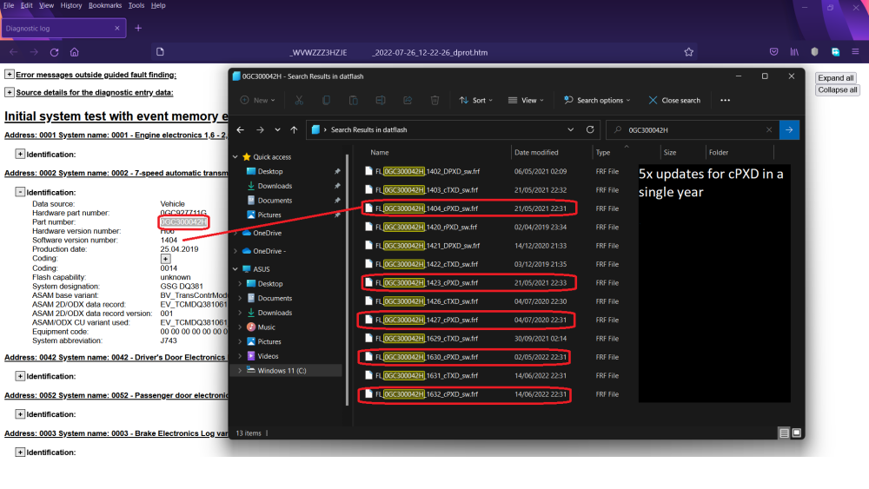Expand address bar history dropdown
This screenshot has width=869, height=489.
pos(571,129)
